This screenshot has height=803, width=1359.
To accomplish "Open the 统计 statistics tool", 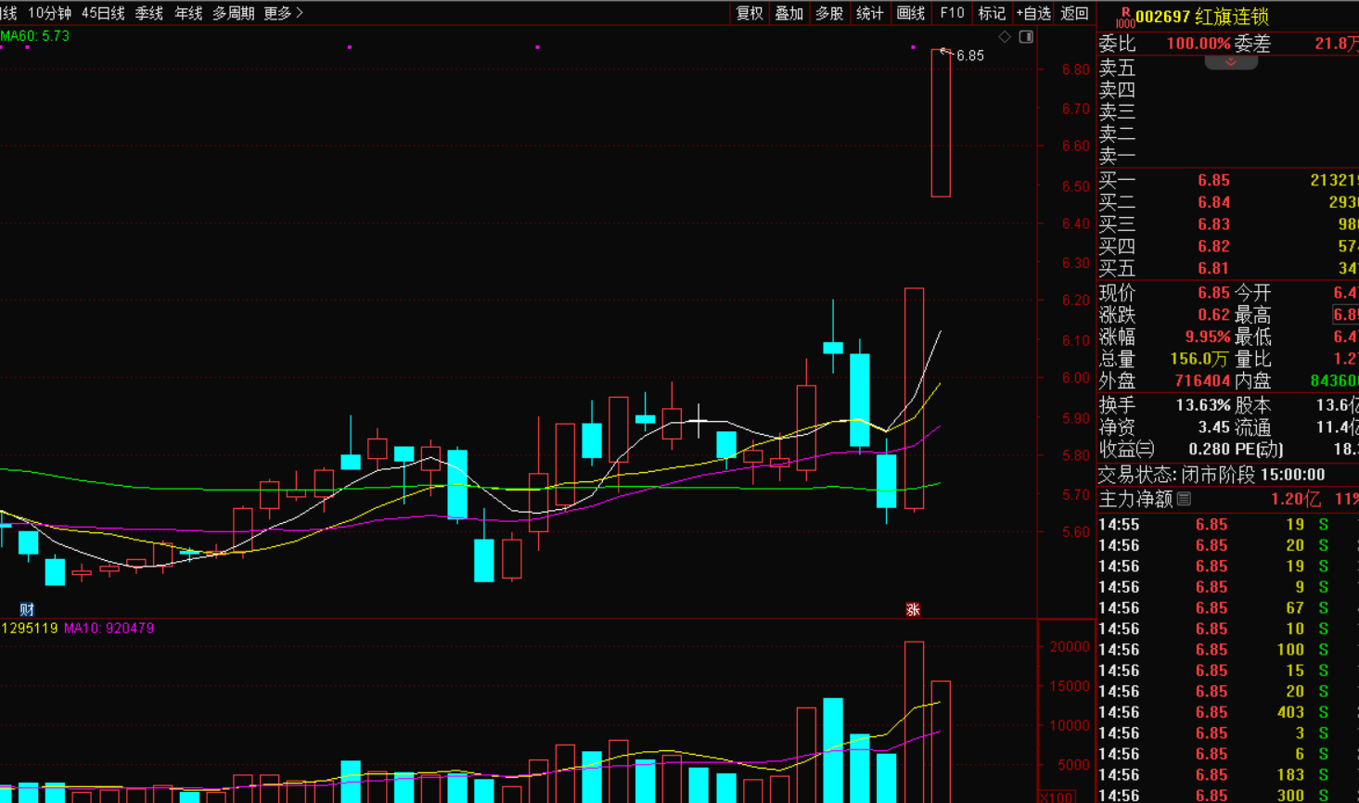I will (x=869, y=13).
